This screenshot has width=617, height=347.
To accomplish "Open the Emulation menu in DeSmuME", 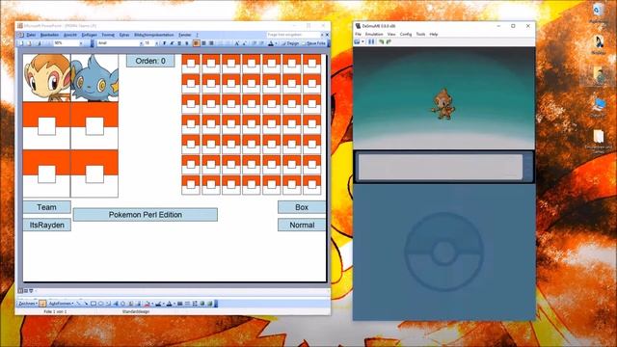I will [x=374, y=35].
